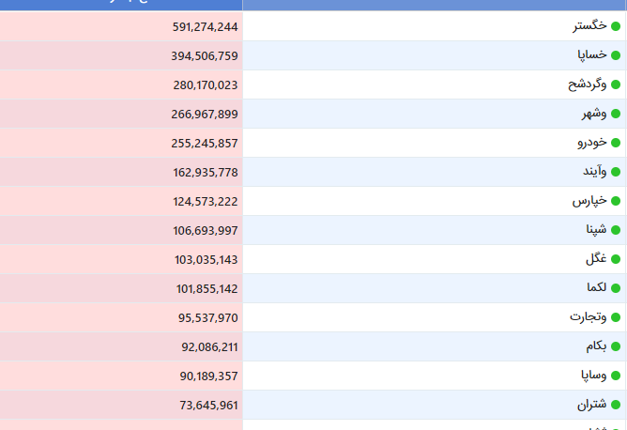Select the value 106,693,997
The width and height of the screenshot is (627, 430).
(206, 231)
